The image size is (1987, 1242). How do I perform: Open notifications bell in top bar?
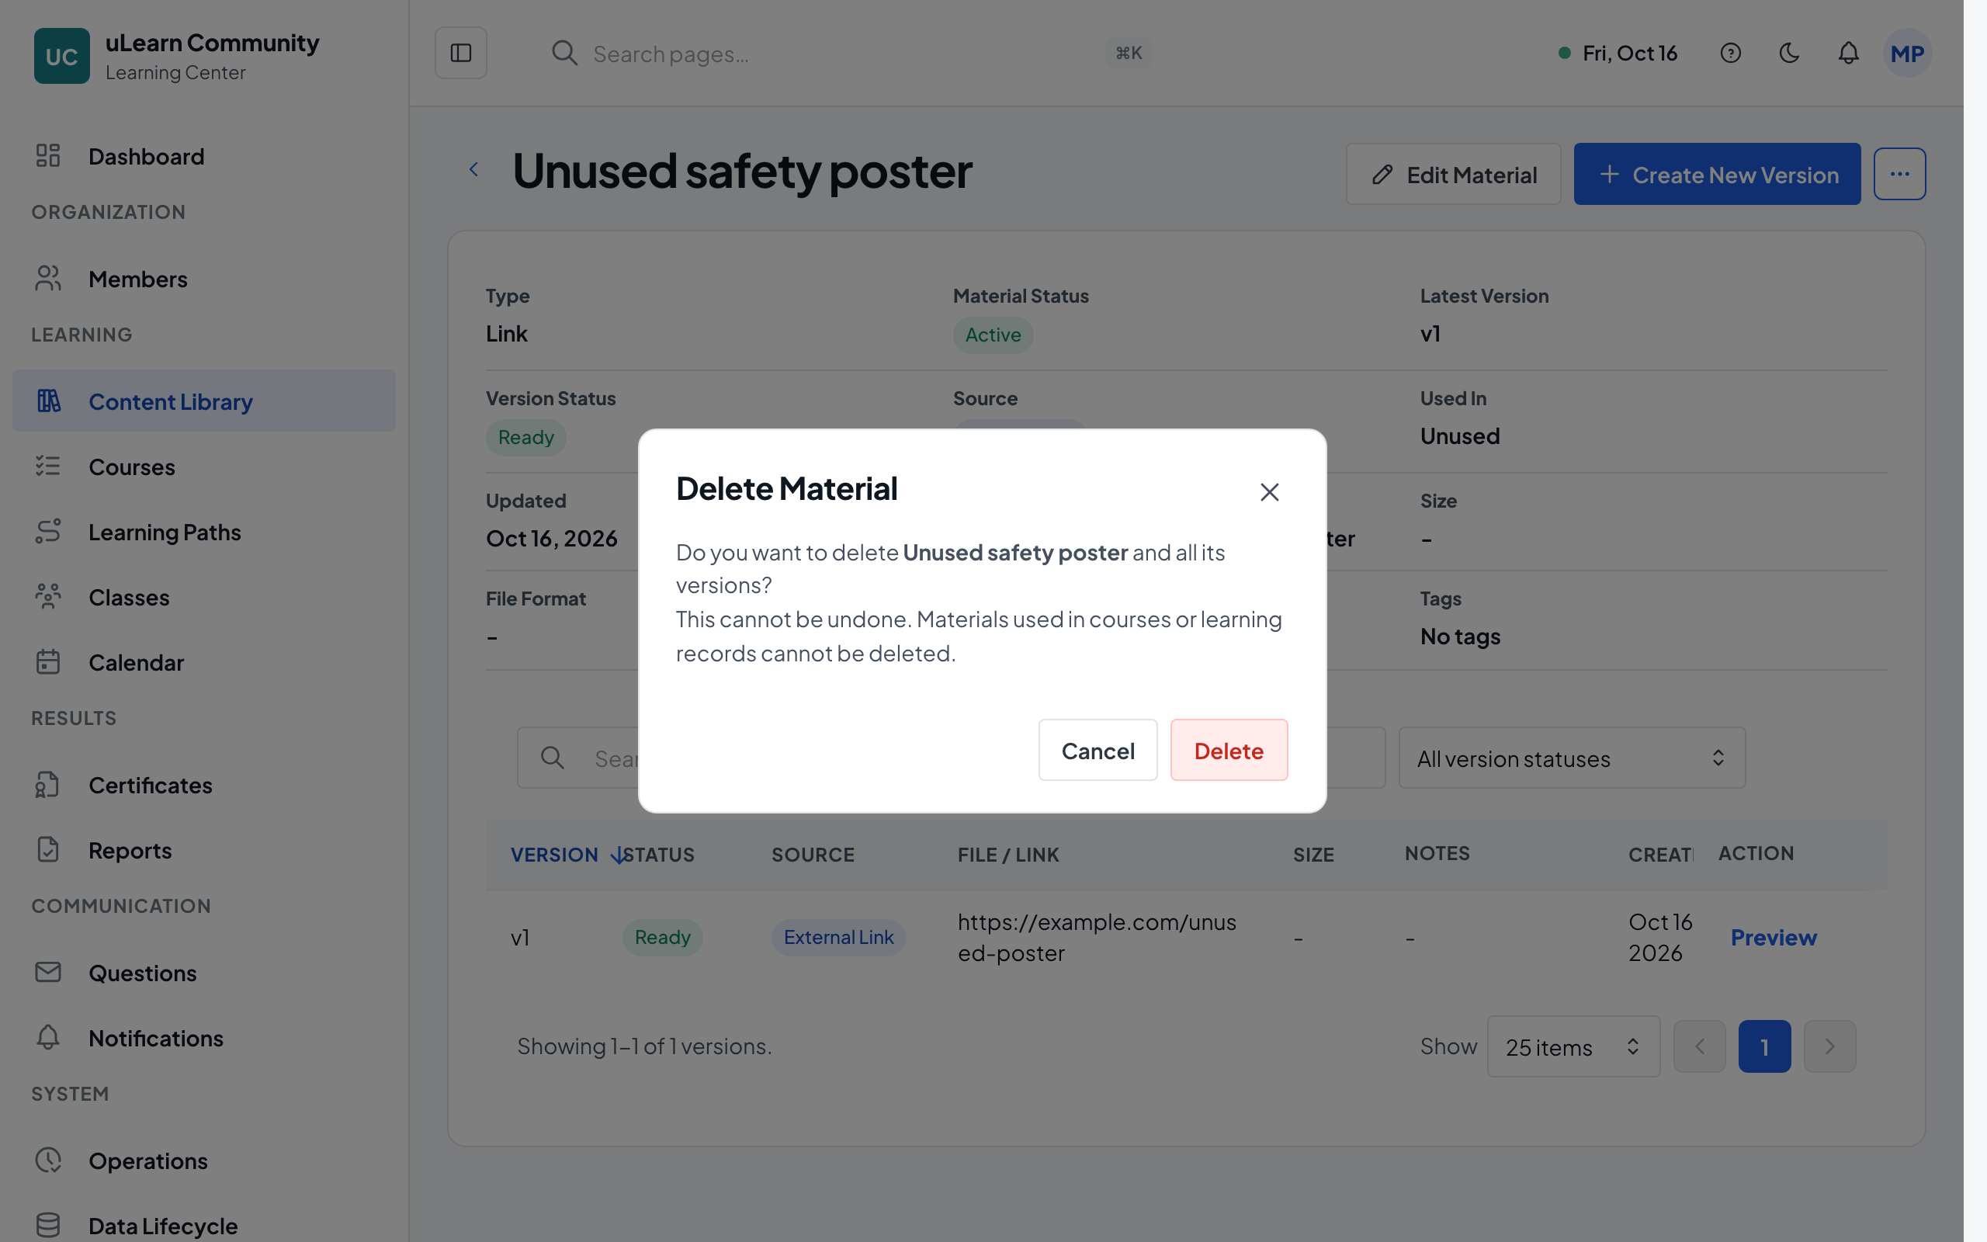pos(1848,54)
